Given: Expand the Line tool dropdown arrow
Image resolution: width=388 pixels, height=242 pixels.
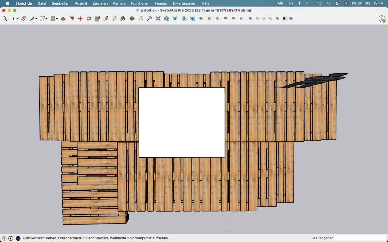Looking at the screenshot, I should (36, 19).
